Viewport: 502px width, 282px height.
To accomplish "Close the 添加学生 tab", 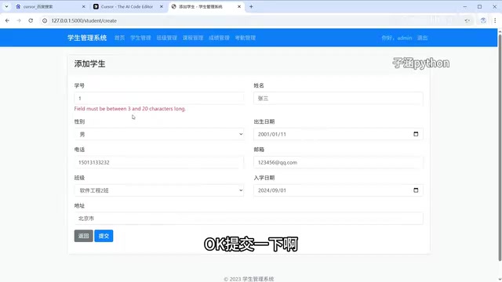I will pyautogui.click(x=238, y=6).
